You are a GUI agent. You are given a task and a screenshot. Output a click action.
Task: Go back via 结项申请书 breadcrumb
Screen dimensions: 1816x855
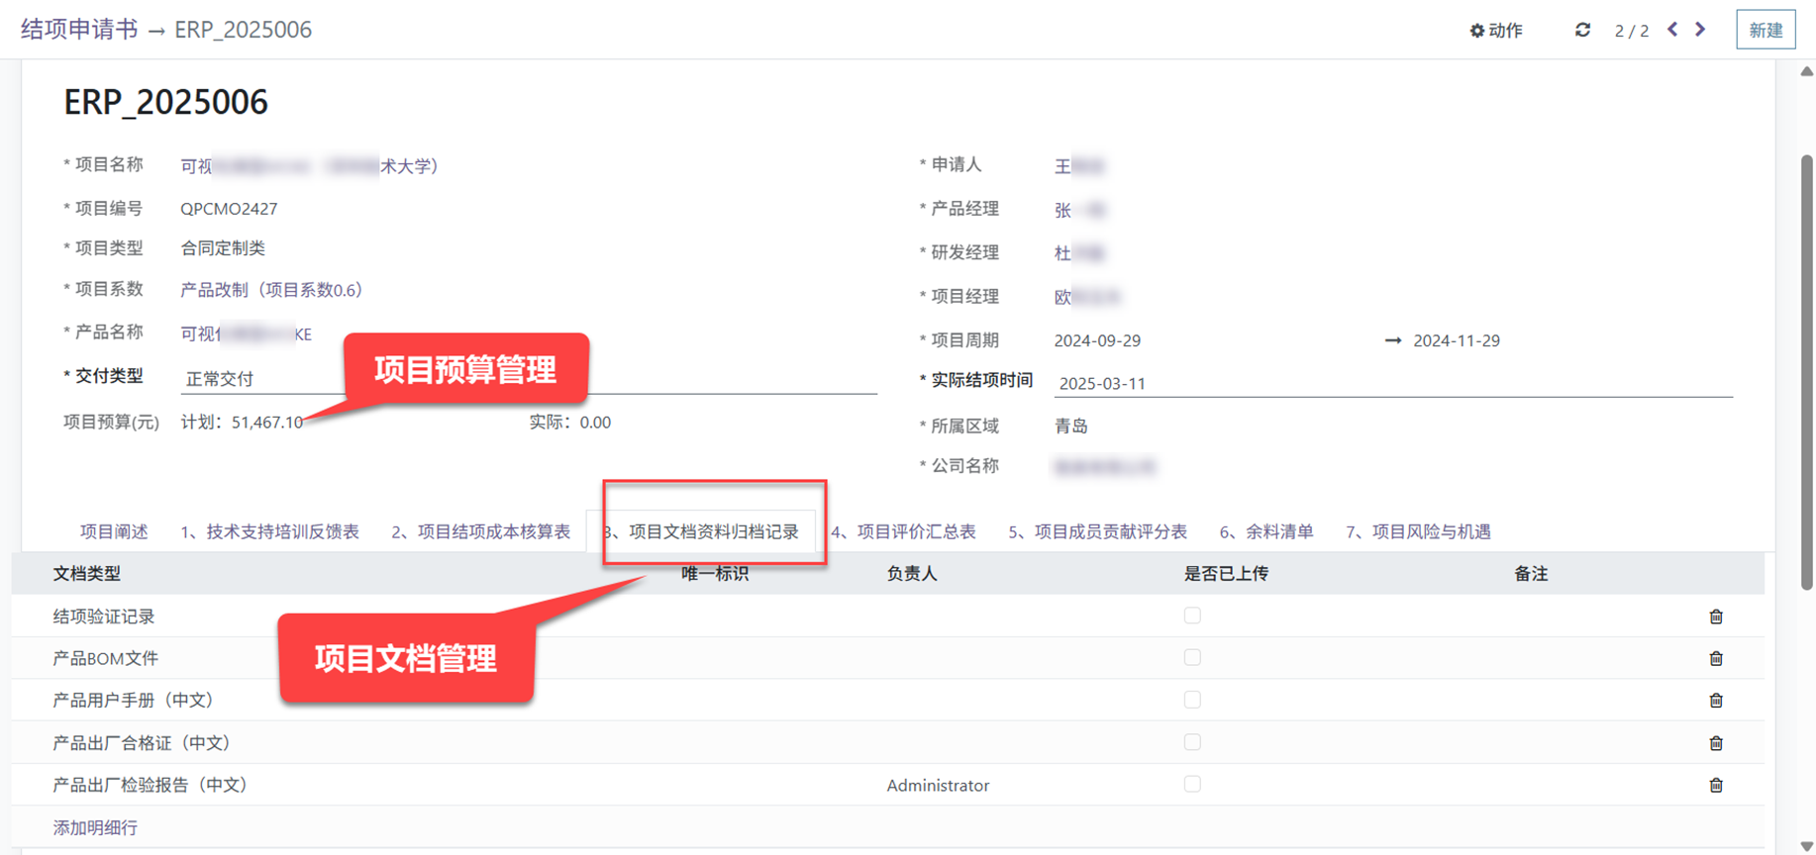79,30
